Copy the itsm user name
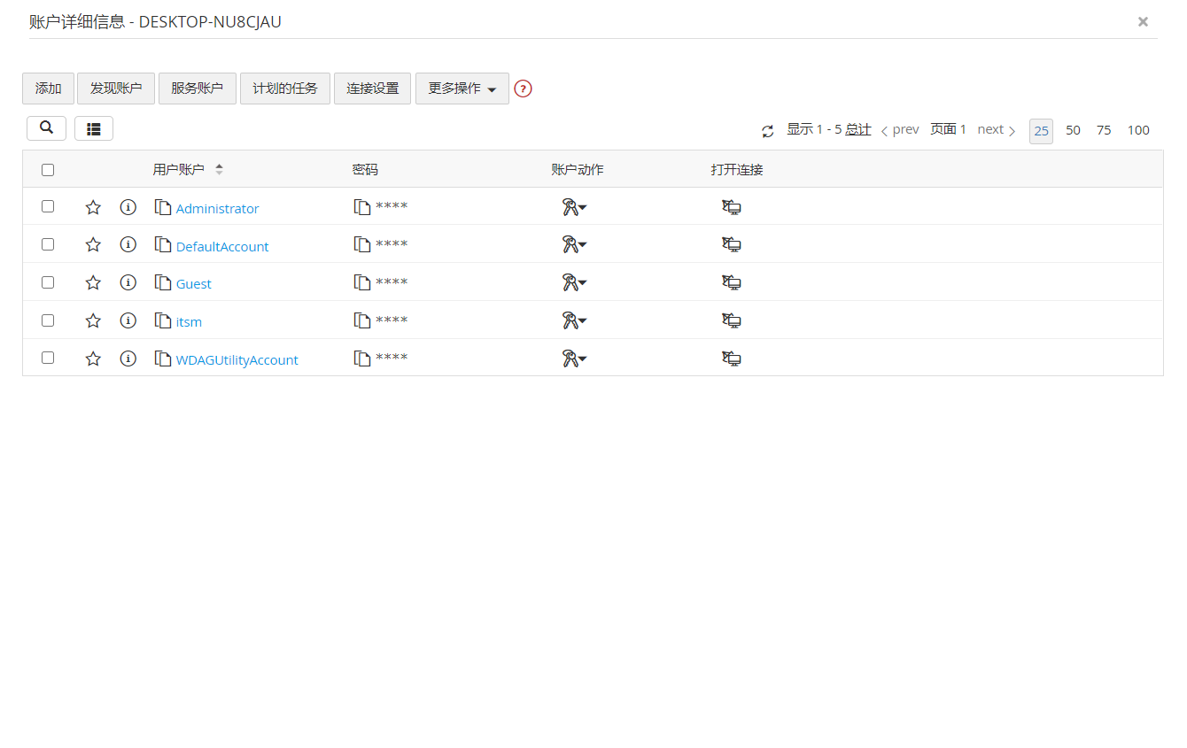The height and width of the screenshot is (748, 1187). tap(163, 320)
